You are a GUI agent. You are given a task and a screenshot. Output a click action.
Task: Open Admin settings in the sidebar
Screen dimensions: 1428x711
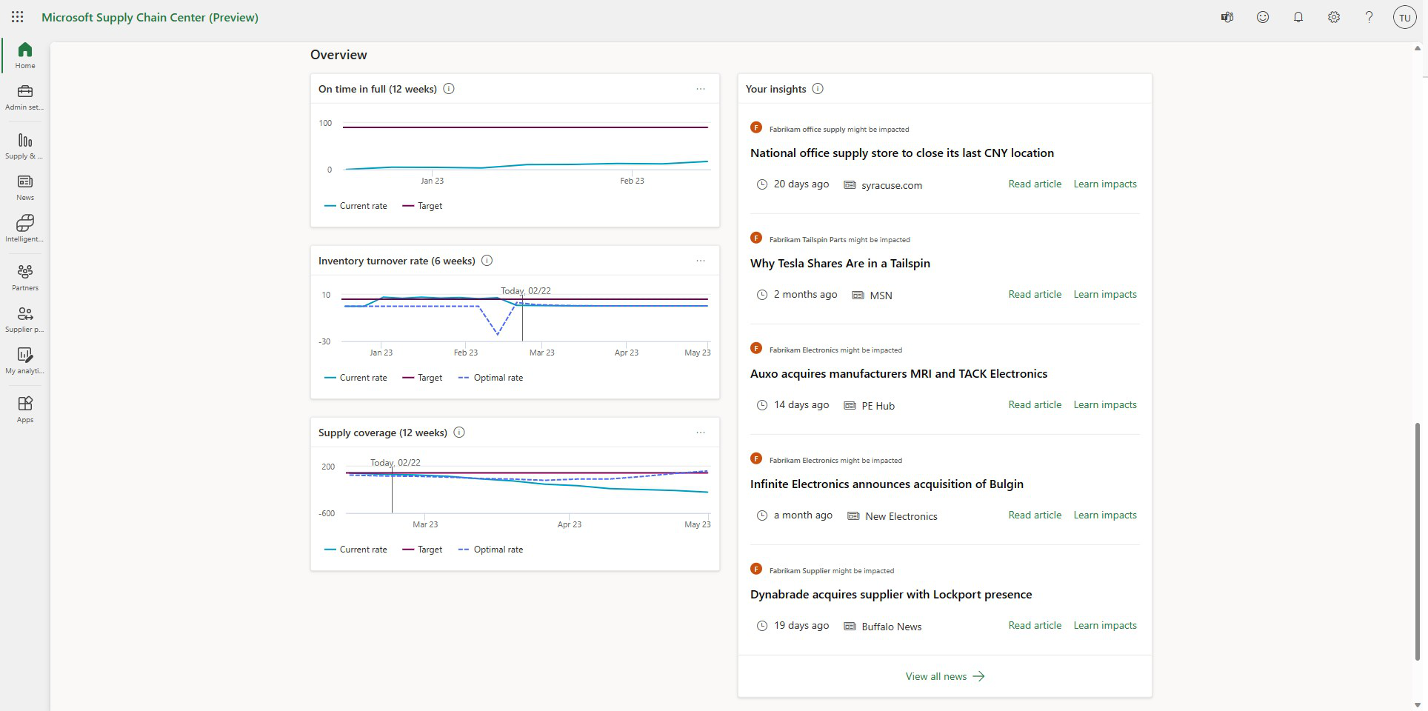click(x=25, y=97)
